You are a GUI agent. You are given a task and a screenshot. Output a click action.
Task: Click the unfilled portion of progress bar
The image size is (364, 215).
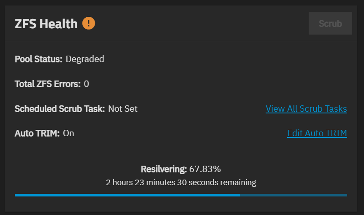tap(293, 195)
